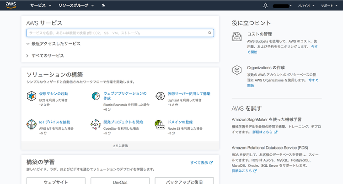Screen dimensions: 343x184
Task: Click the コストの管理 envelope invoice icon
Action: click(237, 36)
